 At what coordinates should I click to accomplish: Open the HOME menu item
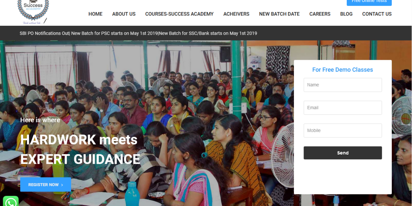tap(95, 14)
